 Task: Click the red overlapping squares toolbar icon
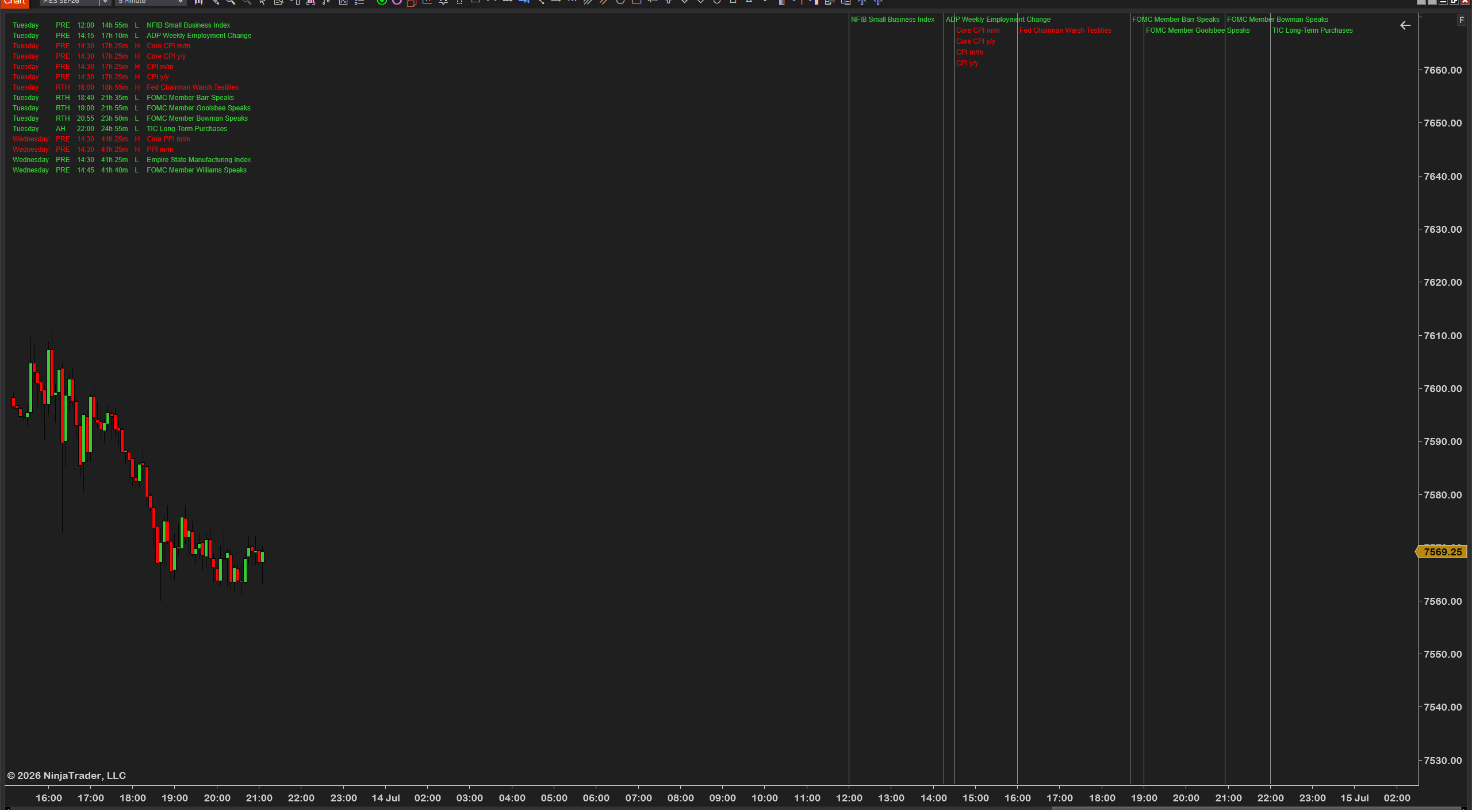tap(412, 2)
